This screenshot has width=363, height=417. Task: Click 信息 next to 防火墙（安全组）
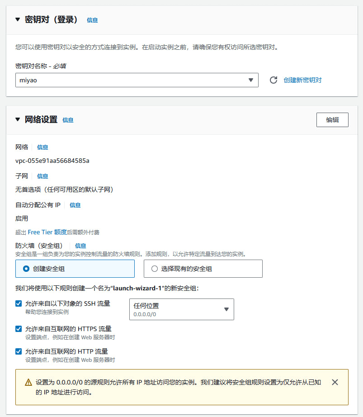tap(80, 245)
